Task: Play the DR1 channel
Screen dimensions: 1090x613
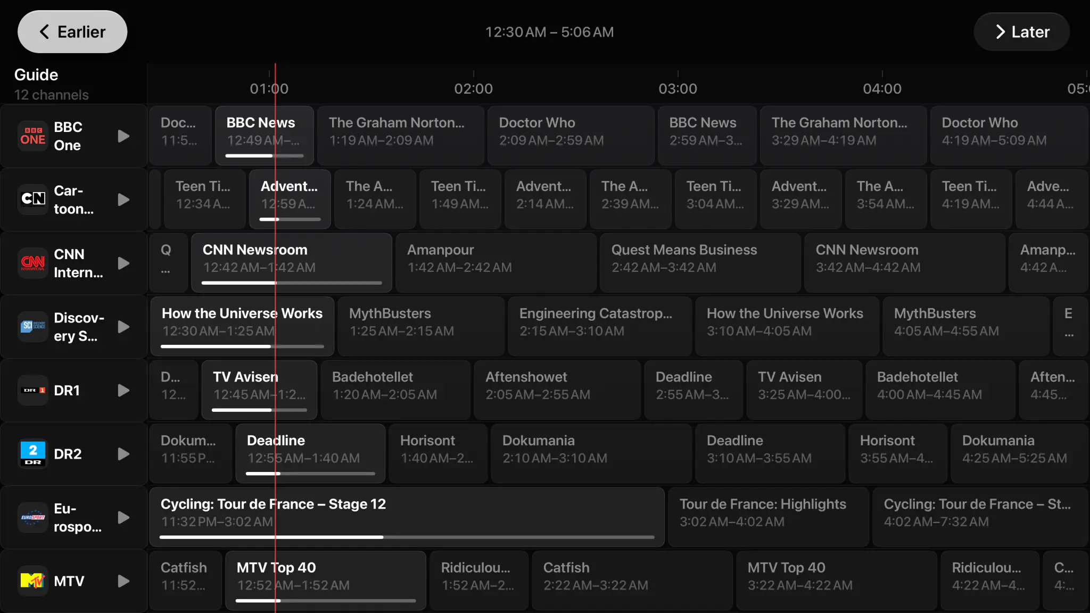Action: coord(123,390)
